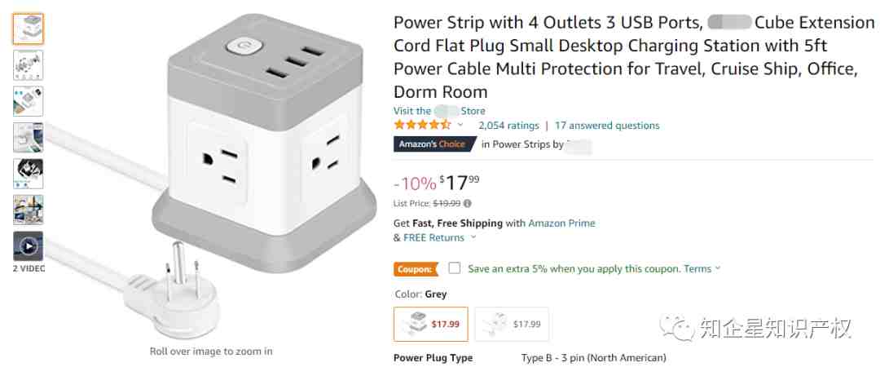The image size is (880, 367).
Task: Open the 2,054 ratings link
Action: (508, 126)
